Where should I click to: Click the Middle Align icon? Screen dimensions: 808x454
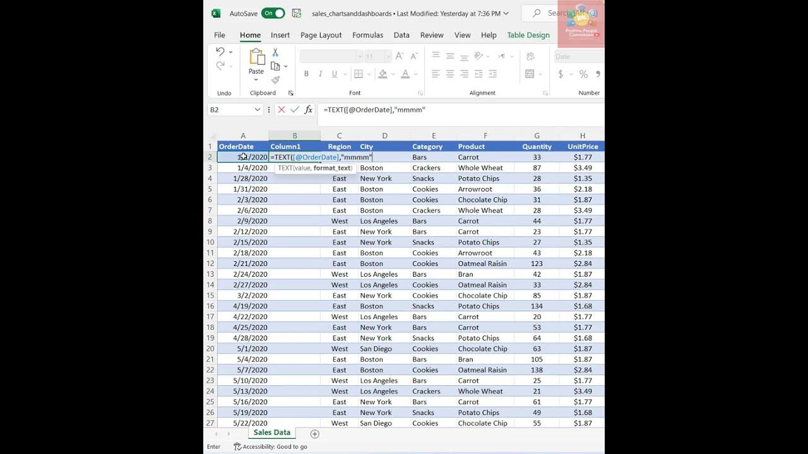coord(450,56)
